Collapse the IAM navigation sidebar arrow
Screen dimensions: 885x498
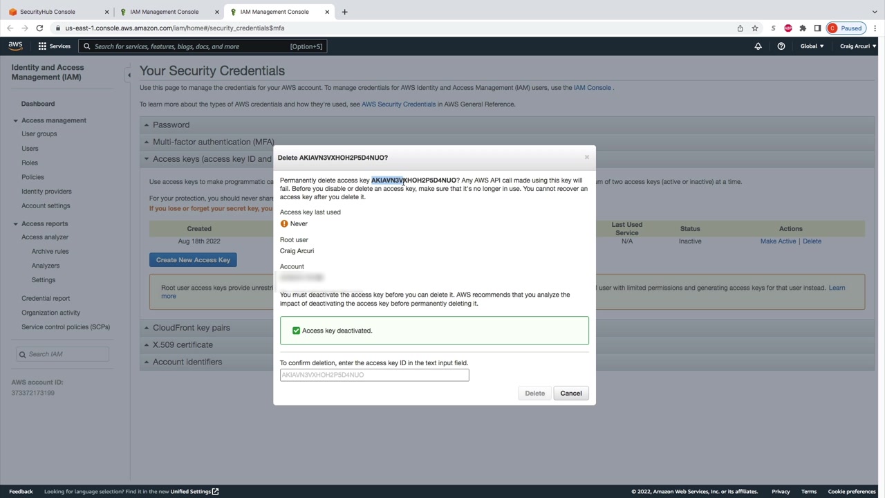[129, 75]
